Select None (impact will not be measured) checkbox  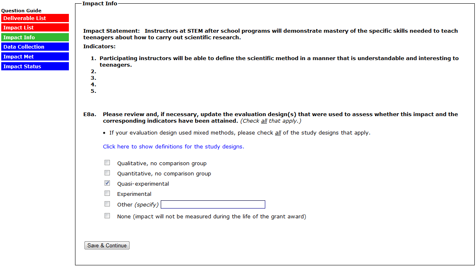[107, 216]
